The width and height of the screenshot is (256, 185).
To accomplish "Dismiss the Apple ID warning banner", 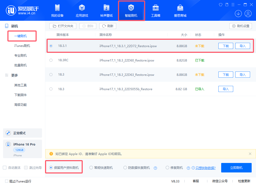I will click(250, 154).
